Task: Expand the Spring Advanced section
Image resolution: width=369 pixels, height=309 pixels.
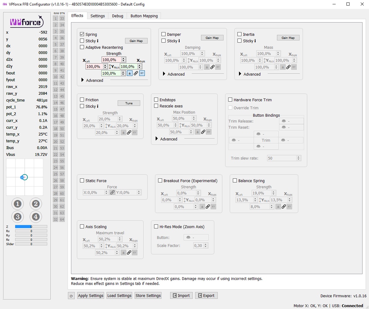Action: tap(83, 80)
